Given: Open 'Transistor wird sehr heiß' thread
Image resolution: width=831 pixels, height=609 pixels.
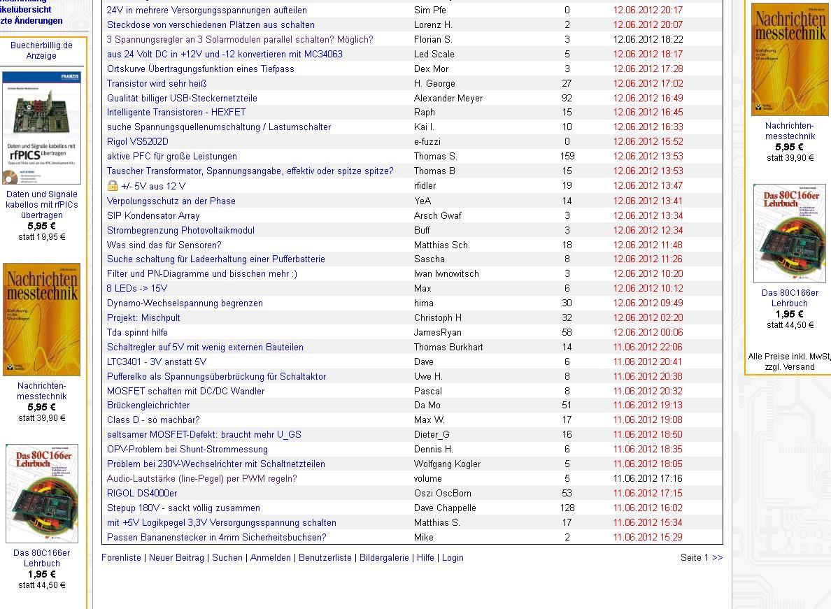Looking at the screenshot, I should [157, 84].
